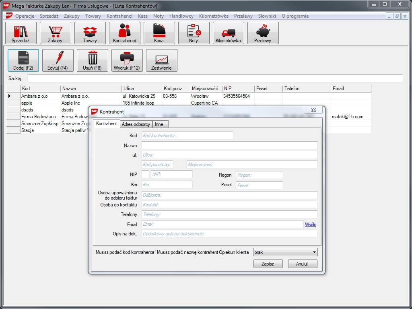Open the Noty toolbar icon

(x=194, y=33)
